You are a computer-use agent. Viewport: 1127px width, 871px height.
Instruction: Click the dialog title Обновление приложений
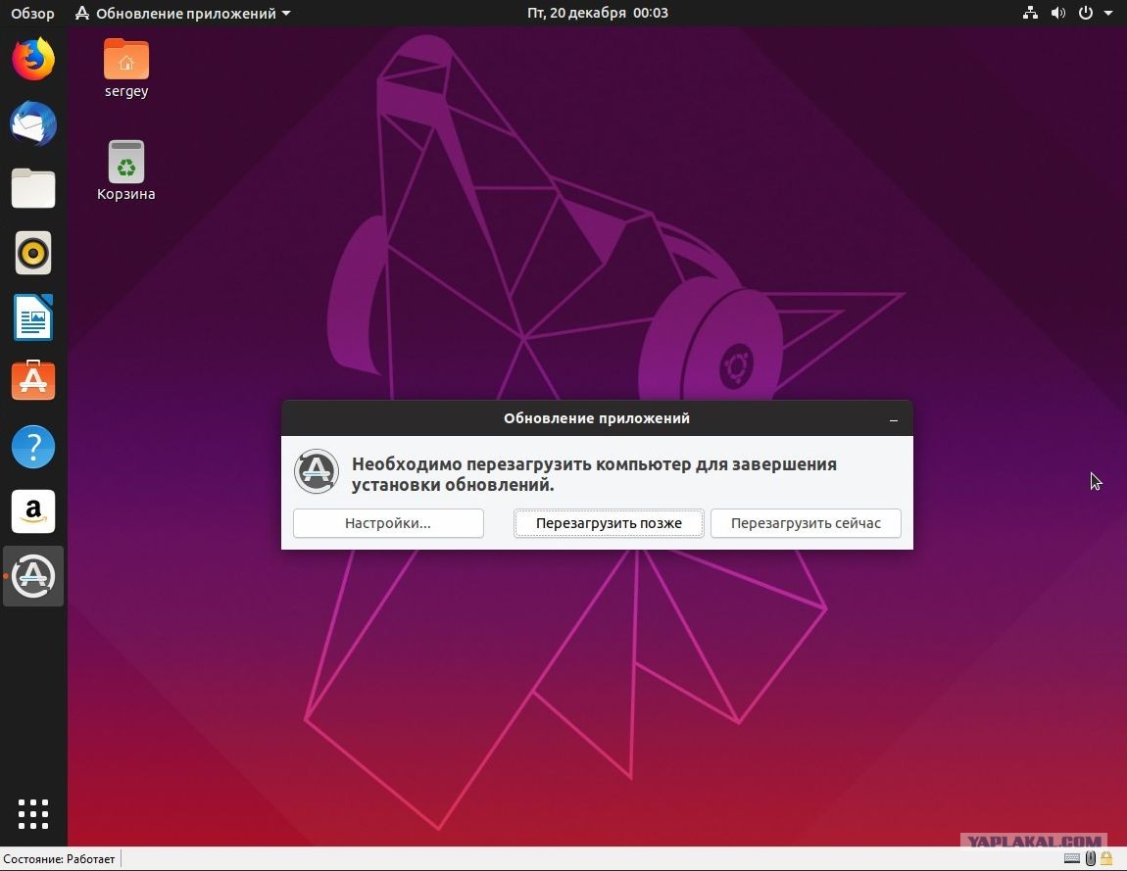(597, 418)
